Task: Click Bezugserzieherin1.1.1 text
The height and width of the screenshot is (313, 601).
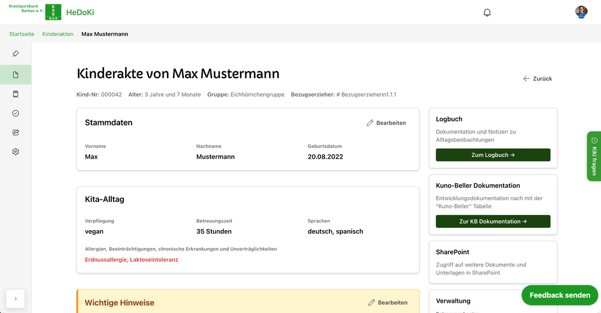Action: click(x=368, y=95)
